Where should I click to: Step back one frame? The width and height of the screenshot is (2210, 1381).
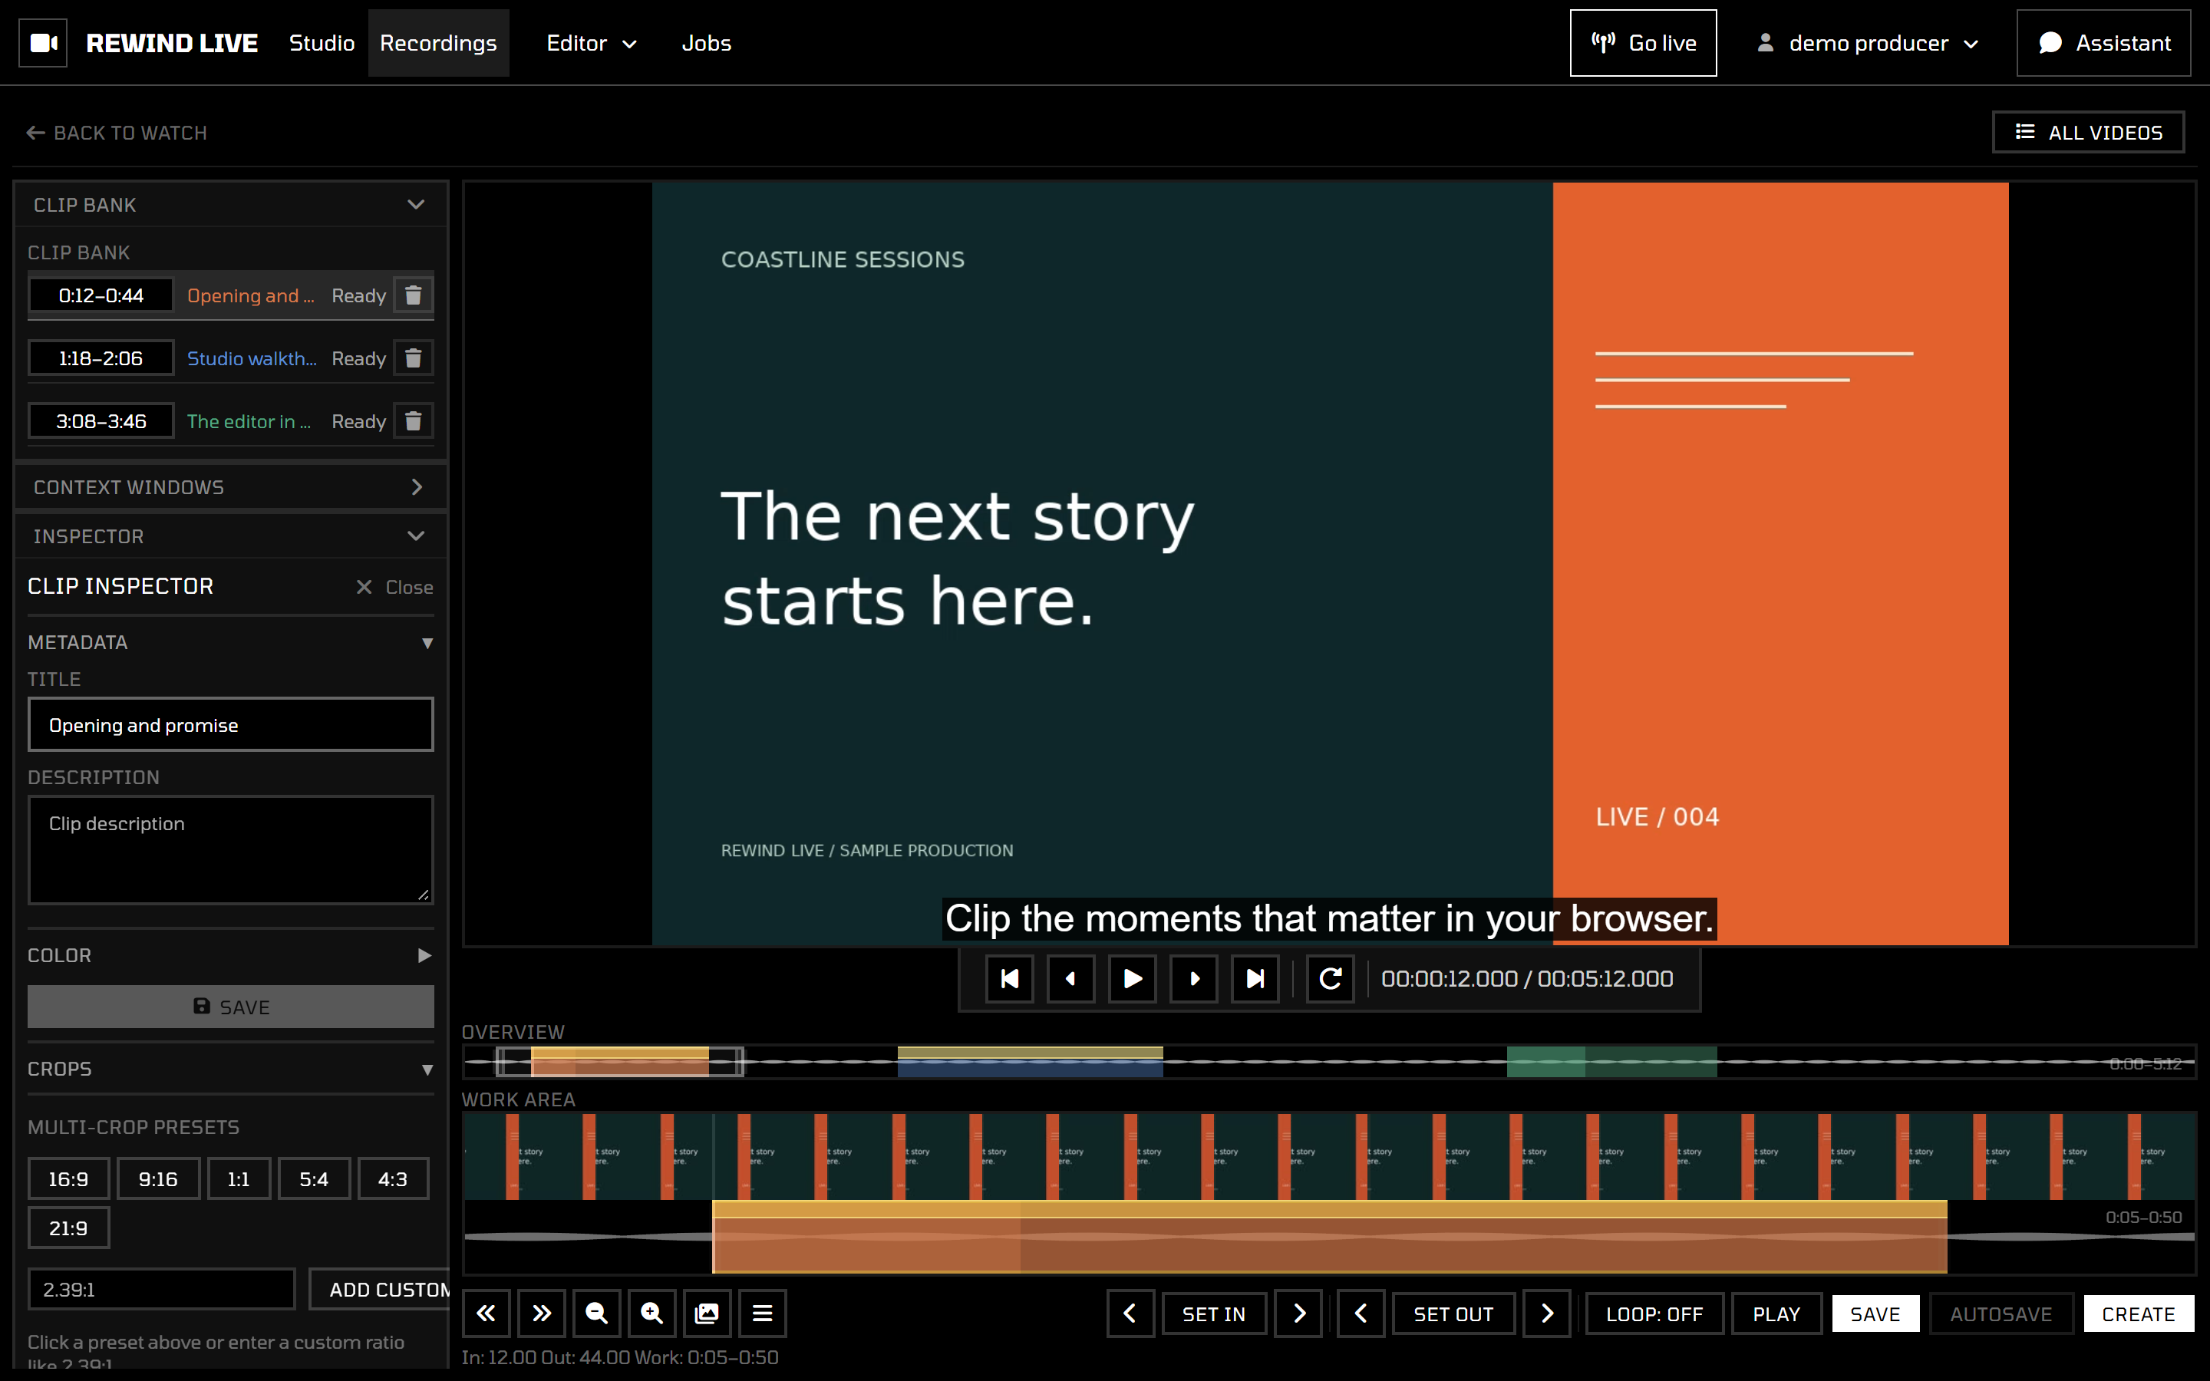(1070, 978)
